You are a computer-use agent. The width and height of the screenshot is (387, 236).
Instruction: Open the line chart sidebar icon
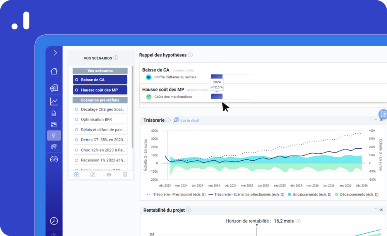click(x=54, y=102)
